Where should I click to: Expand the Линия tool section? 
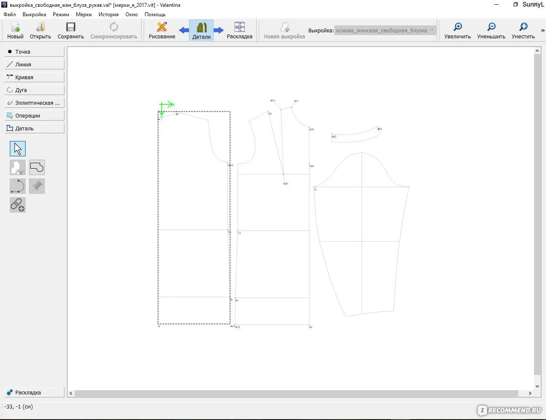click(x=35, y=64)
